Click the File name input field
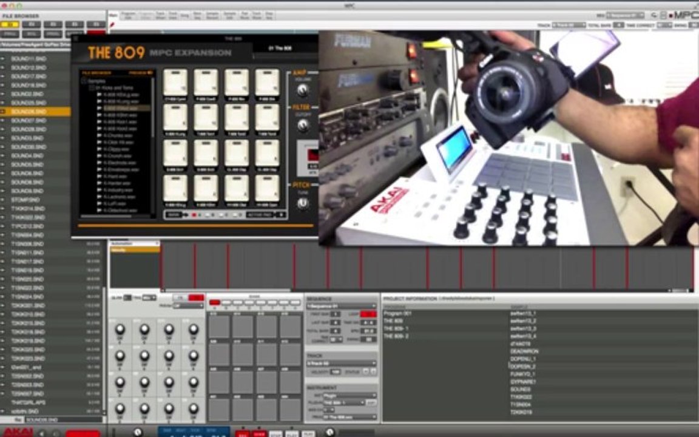Viewport: 699px width, 437px height. [63, 419]
